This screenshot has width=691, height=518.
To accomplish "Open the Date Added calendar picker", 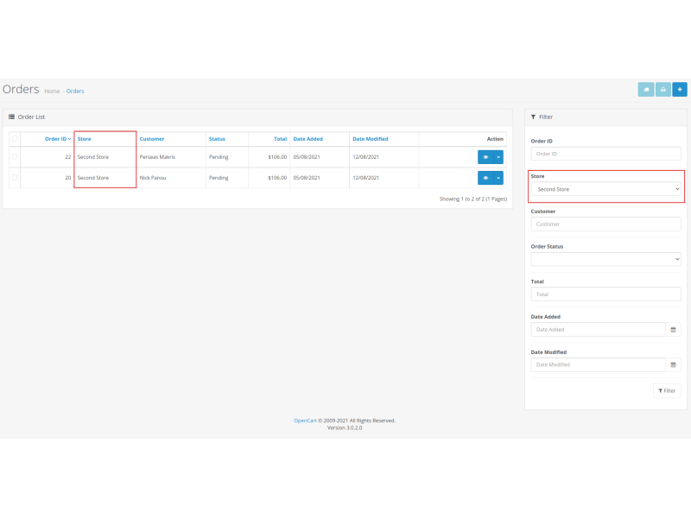I will tap(673, 329).
